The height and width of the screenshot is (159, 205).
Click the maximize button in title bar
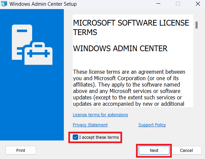pyautogui.click(x=178, y=4)
